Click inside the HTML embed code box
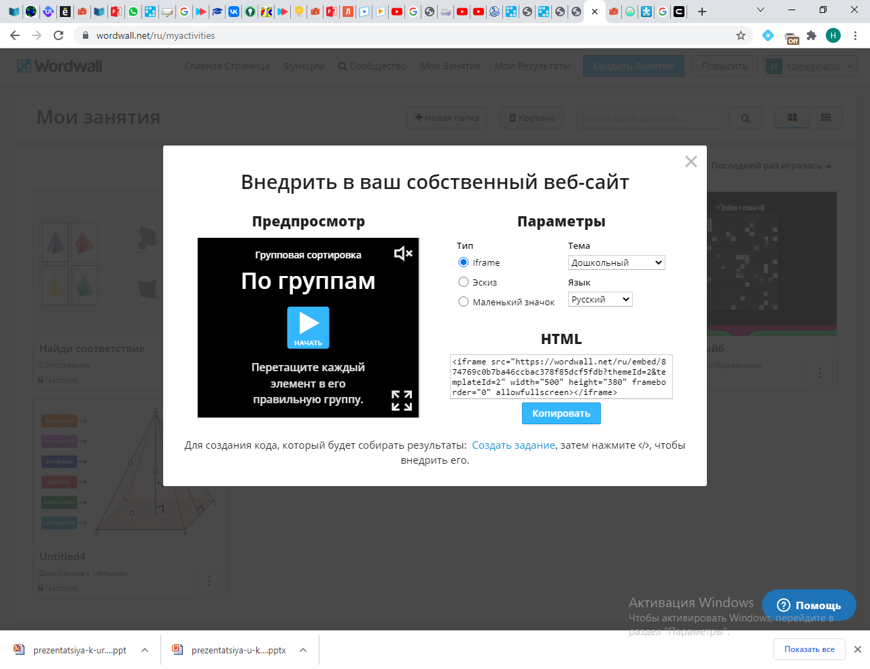This screenshot has height=669, width=870. pos(561,377)
